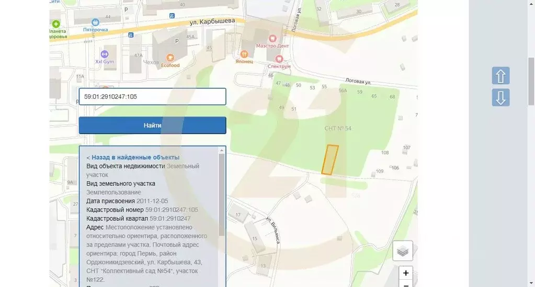Click the up arrow image navigation icon
535x287 pixels.
tap(500, 76)
